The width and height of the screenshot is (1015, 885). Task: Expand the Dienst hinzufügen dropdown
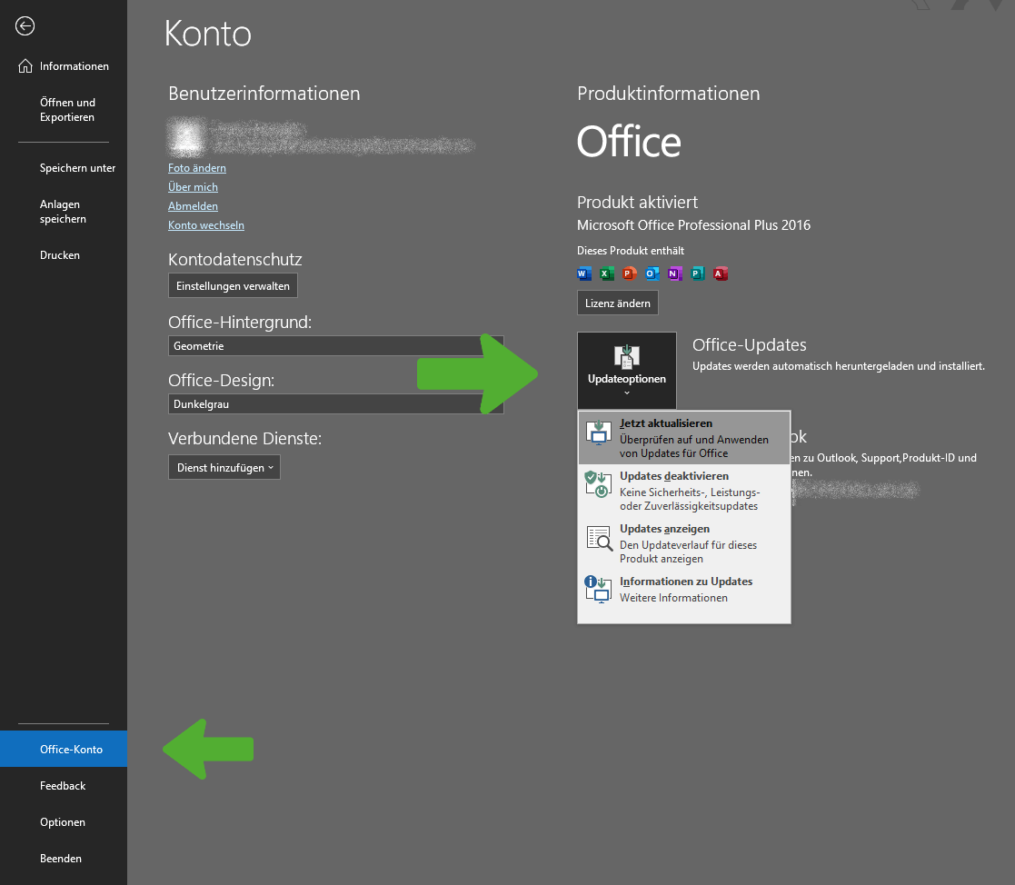(x=224, y=467)
